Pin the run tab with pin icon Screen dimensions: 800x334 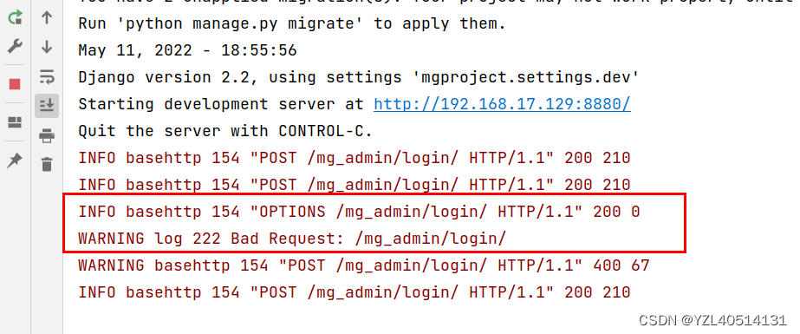pos(15,160)
